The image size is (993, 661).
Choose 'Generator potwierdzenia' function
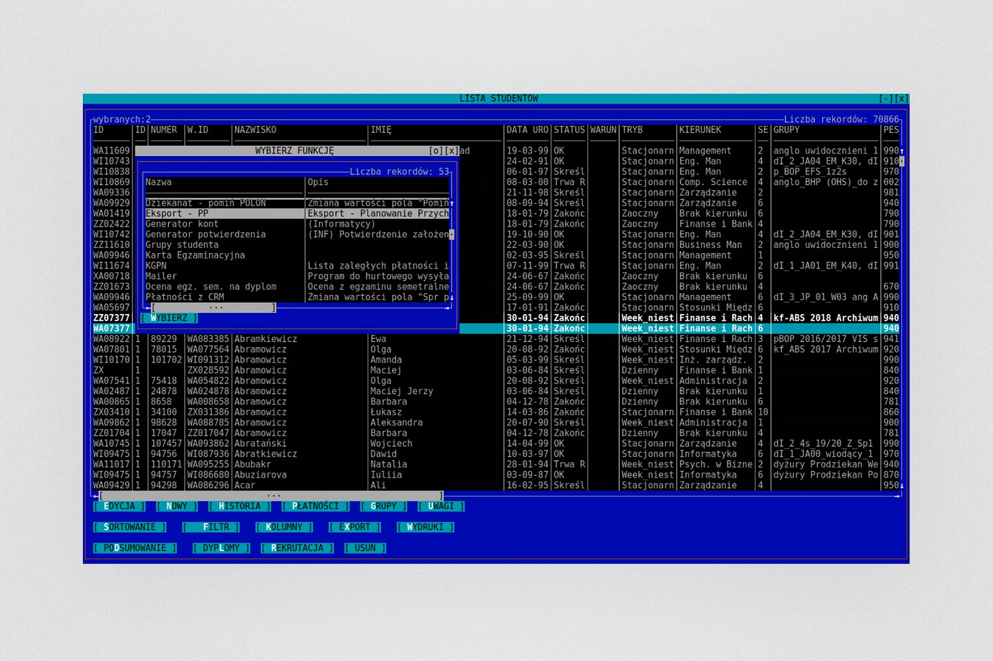click(297, 234)
